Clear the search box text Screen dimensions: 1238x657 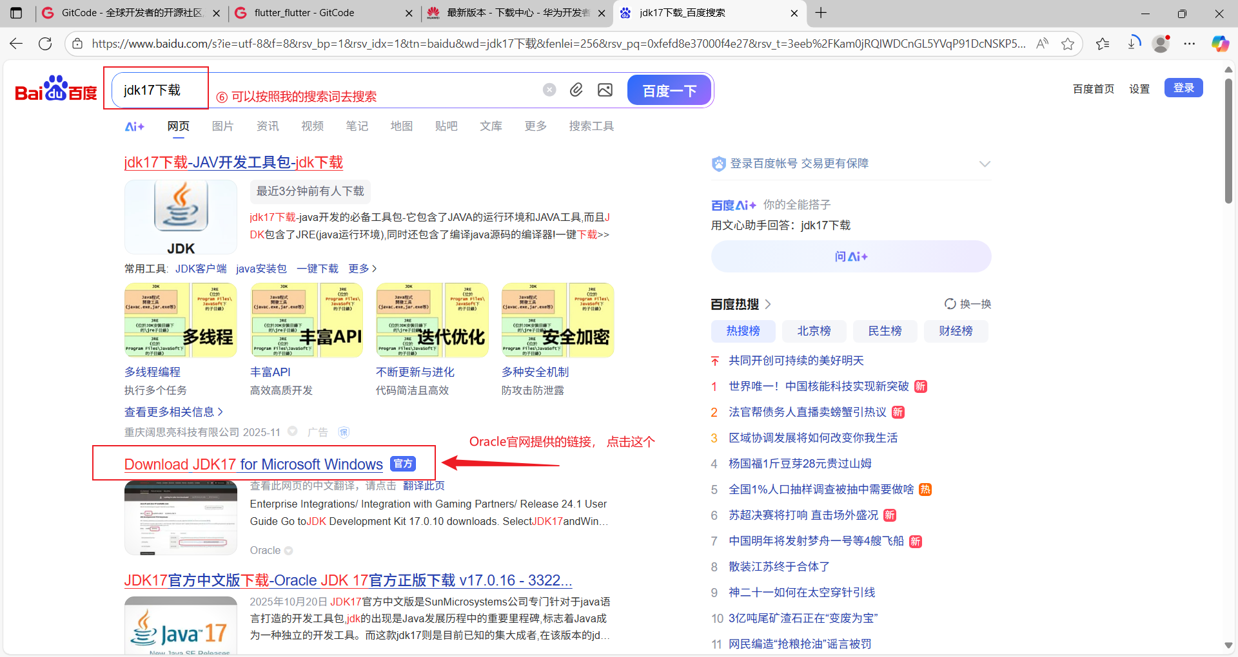coord(549,90)
